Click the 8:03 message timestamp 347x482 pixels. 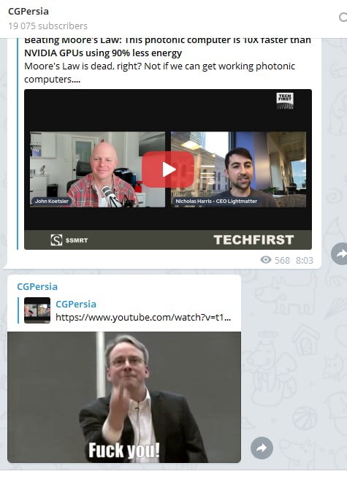point(304,261)
